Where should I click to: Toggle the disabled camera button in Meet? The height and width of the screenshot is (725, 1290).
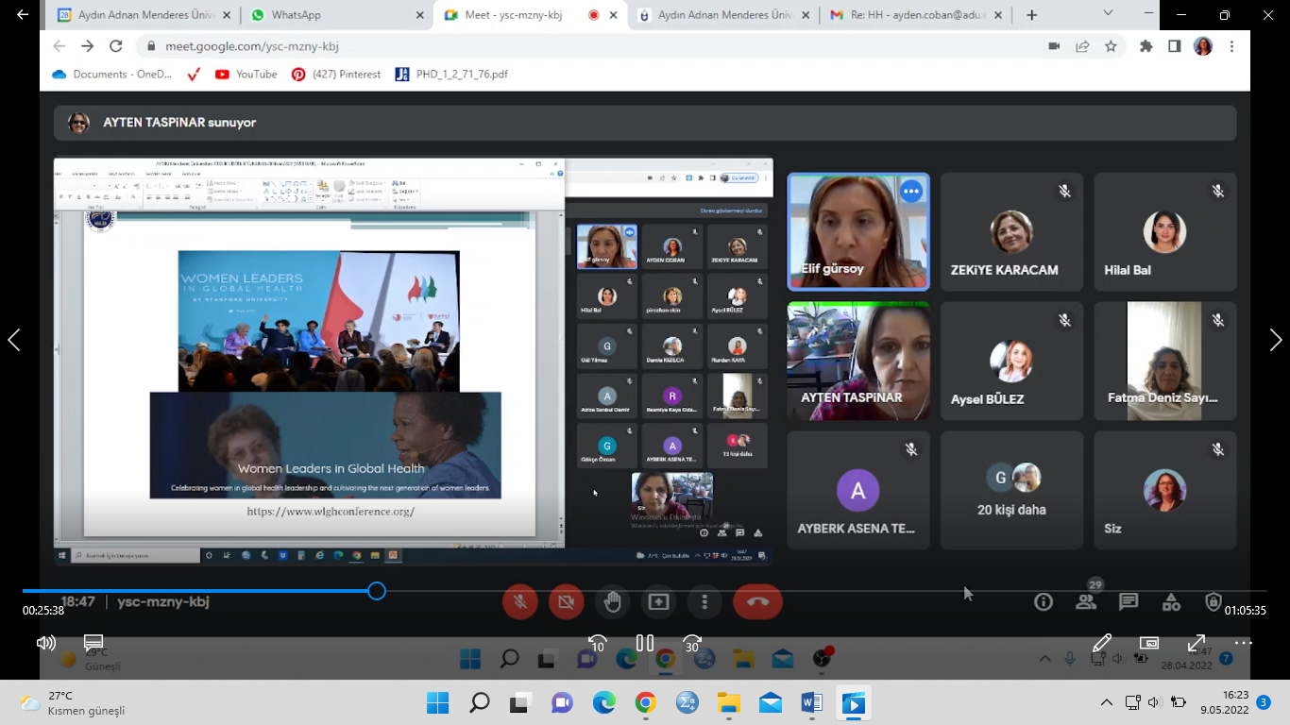(566, 601)
